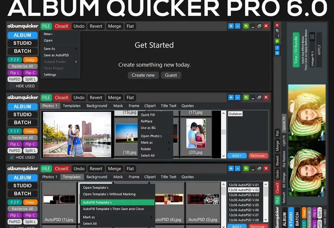Click Undo in Photos tab window toolbar
Screen dimensions: 334x228
click(79, 97)
